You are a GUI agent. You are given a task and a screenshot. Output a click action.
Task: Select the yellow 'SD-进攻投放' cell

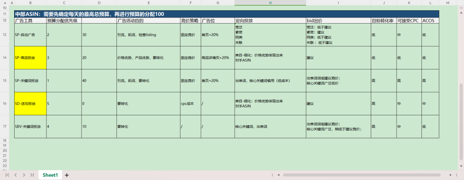click(x=31, y=104)
